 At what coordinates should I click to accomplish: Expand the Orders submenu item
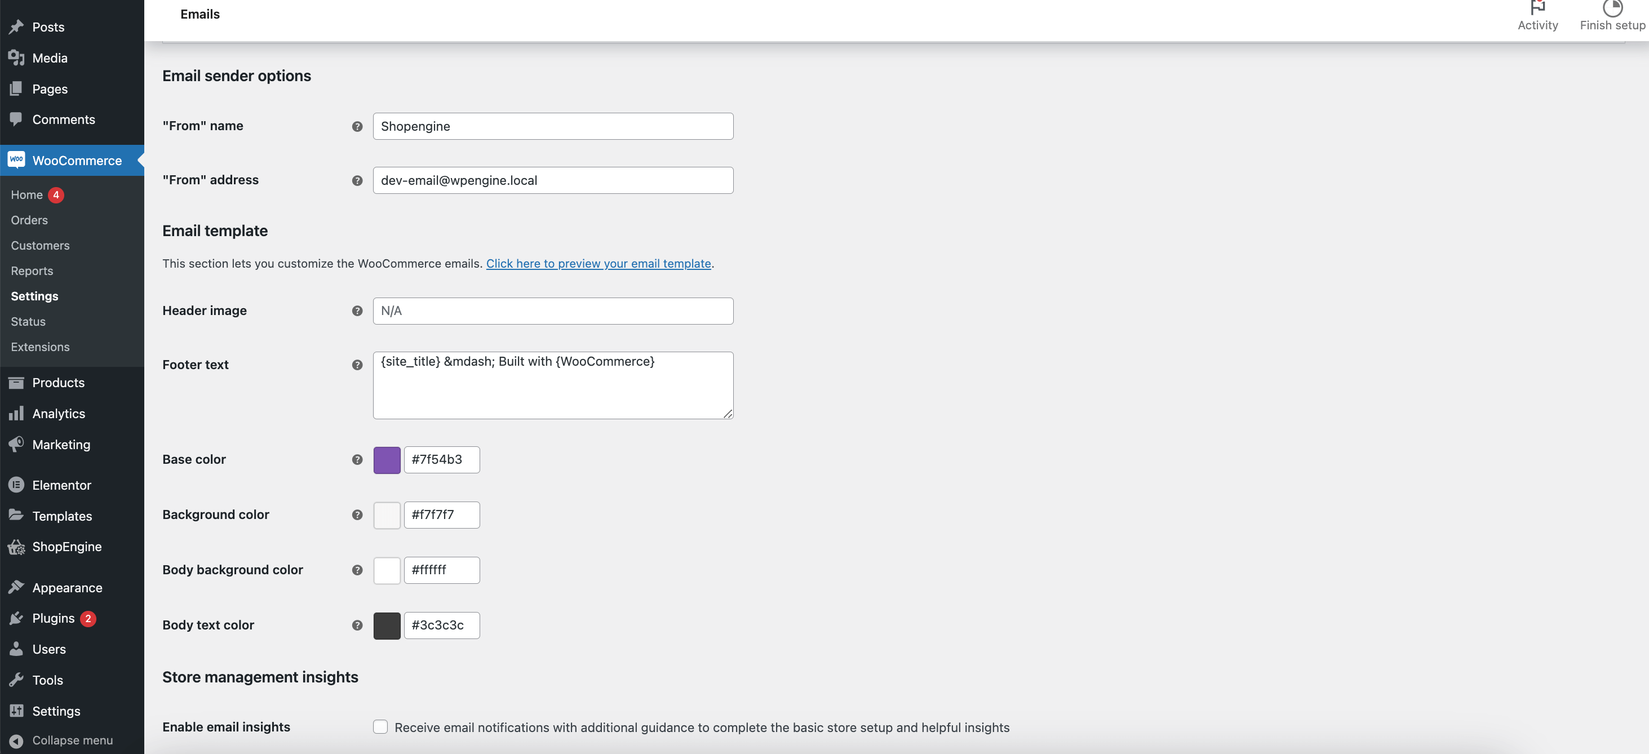[x=28, y=220]
